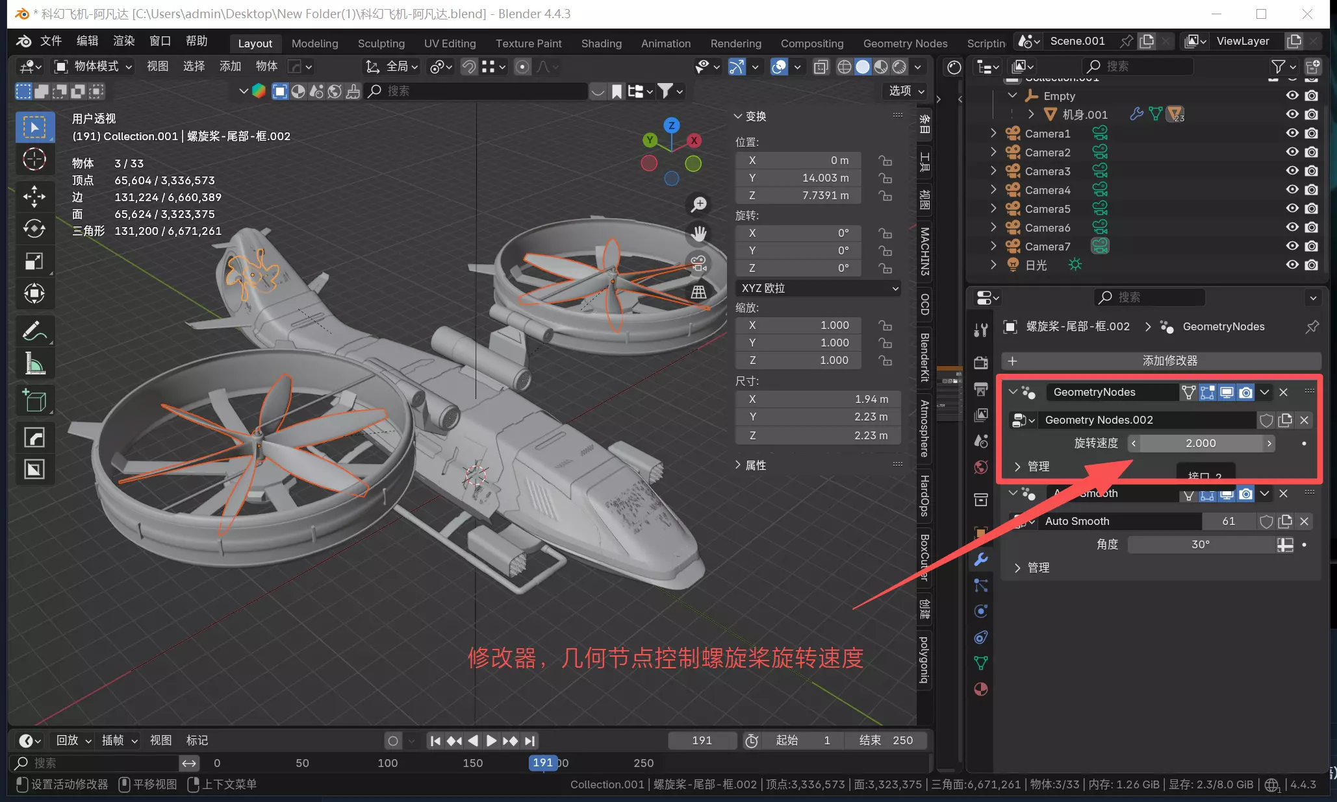Select the Annotate tool
Viewport: 1337px width, 802px height.
(x=34, y=331)
